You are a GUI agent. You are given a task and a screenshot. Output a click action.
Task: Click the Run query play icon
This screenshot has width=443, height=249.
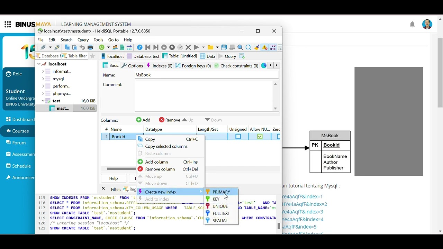click(196, 47)
